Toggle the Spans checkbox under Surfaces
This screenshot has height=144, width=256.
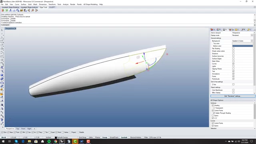point(213,116)
